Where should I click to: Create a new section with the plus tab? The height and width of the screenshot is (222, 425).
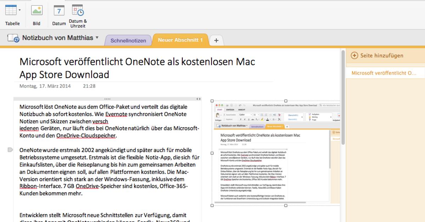(216, 40)
